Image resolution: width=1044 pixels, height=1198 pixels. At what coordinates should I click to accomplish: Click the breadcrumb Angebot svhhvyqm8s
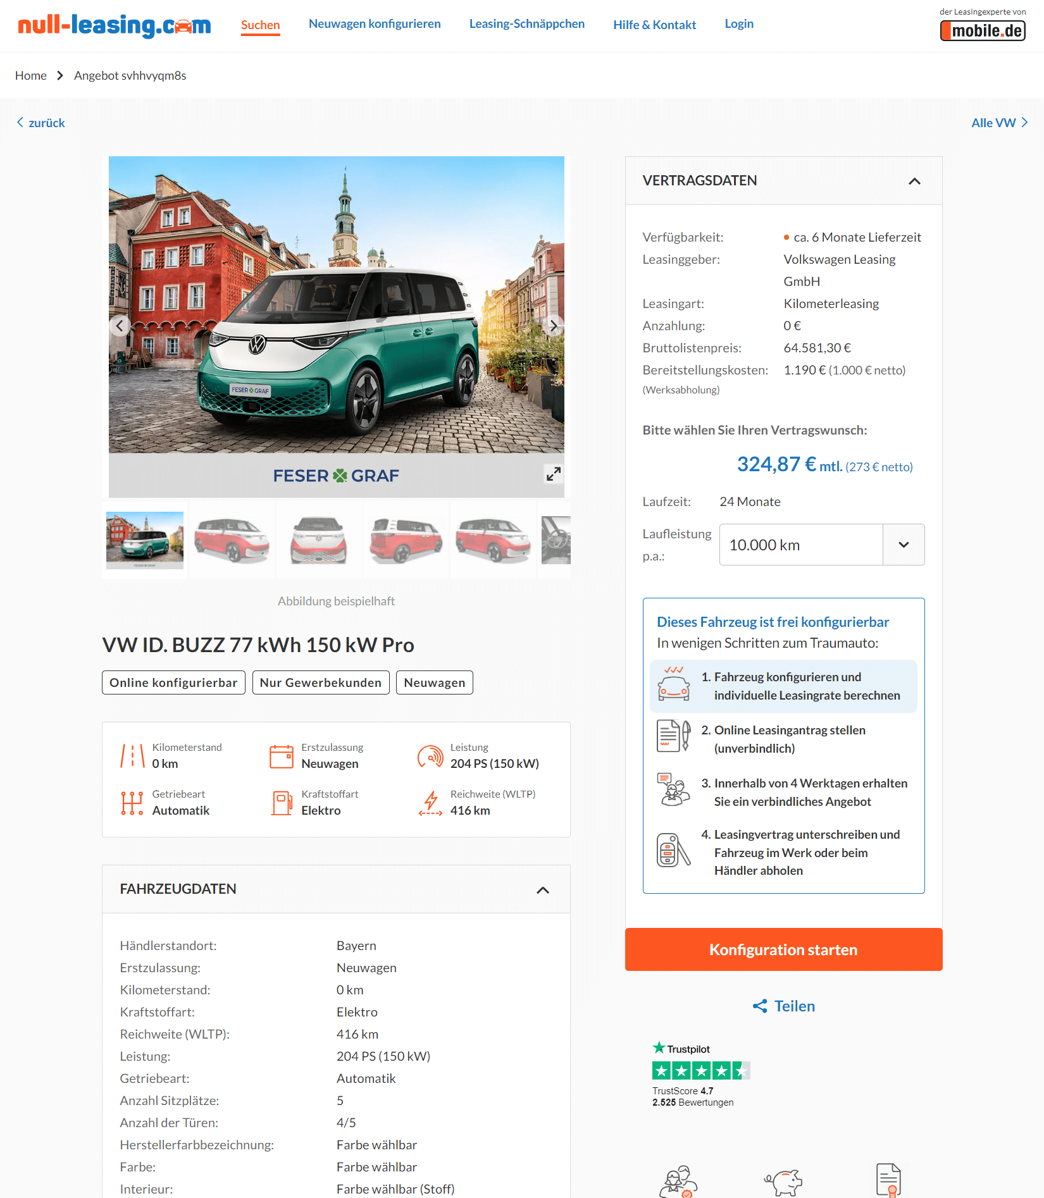[130, 75]
